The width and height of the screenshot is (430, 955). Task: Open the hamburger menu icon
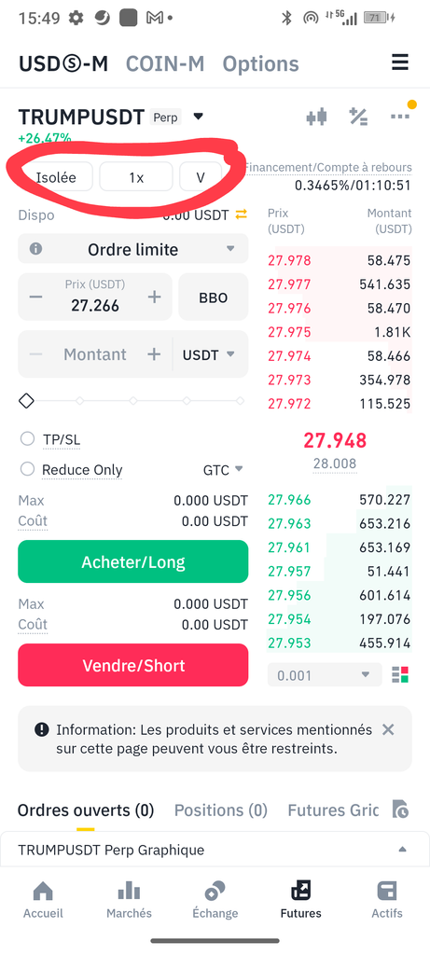click(x=399, y=62)
